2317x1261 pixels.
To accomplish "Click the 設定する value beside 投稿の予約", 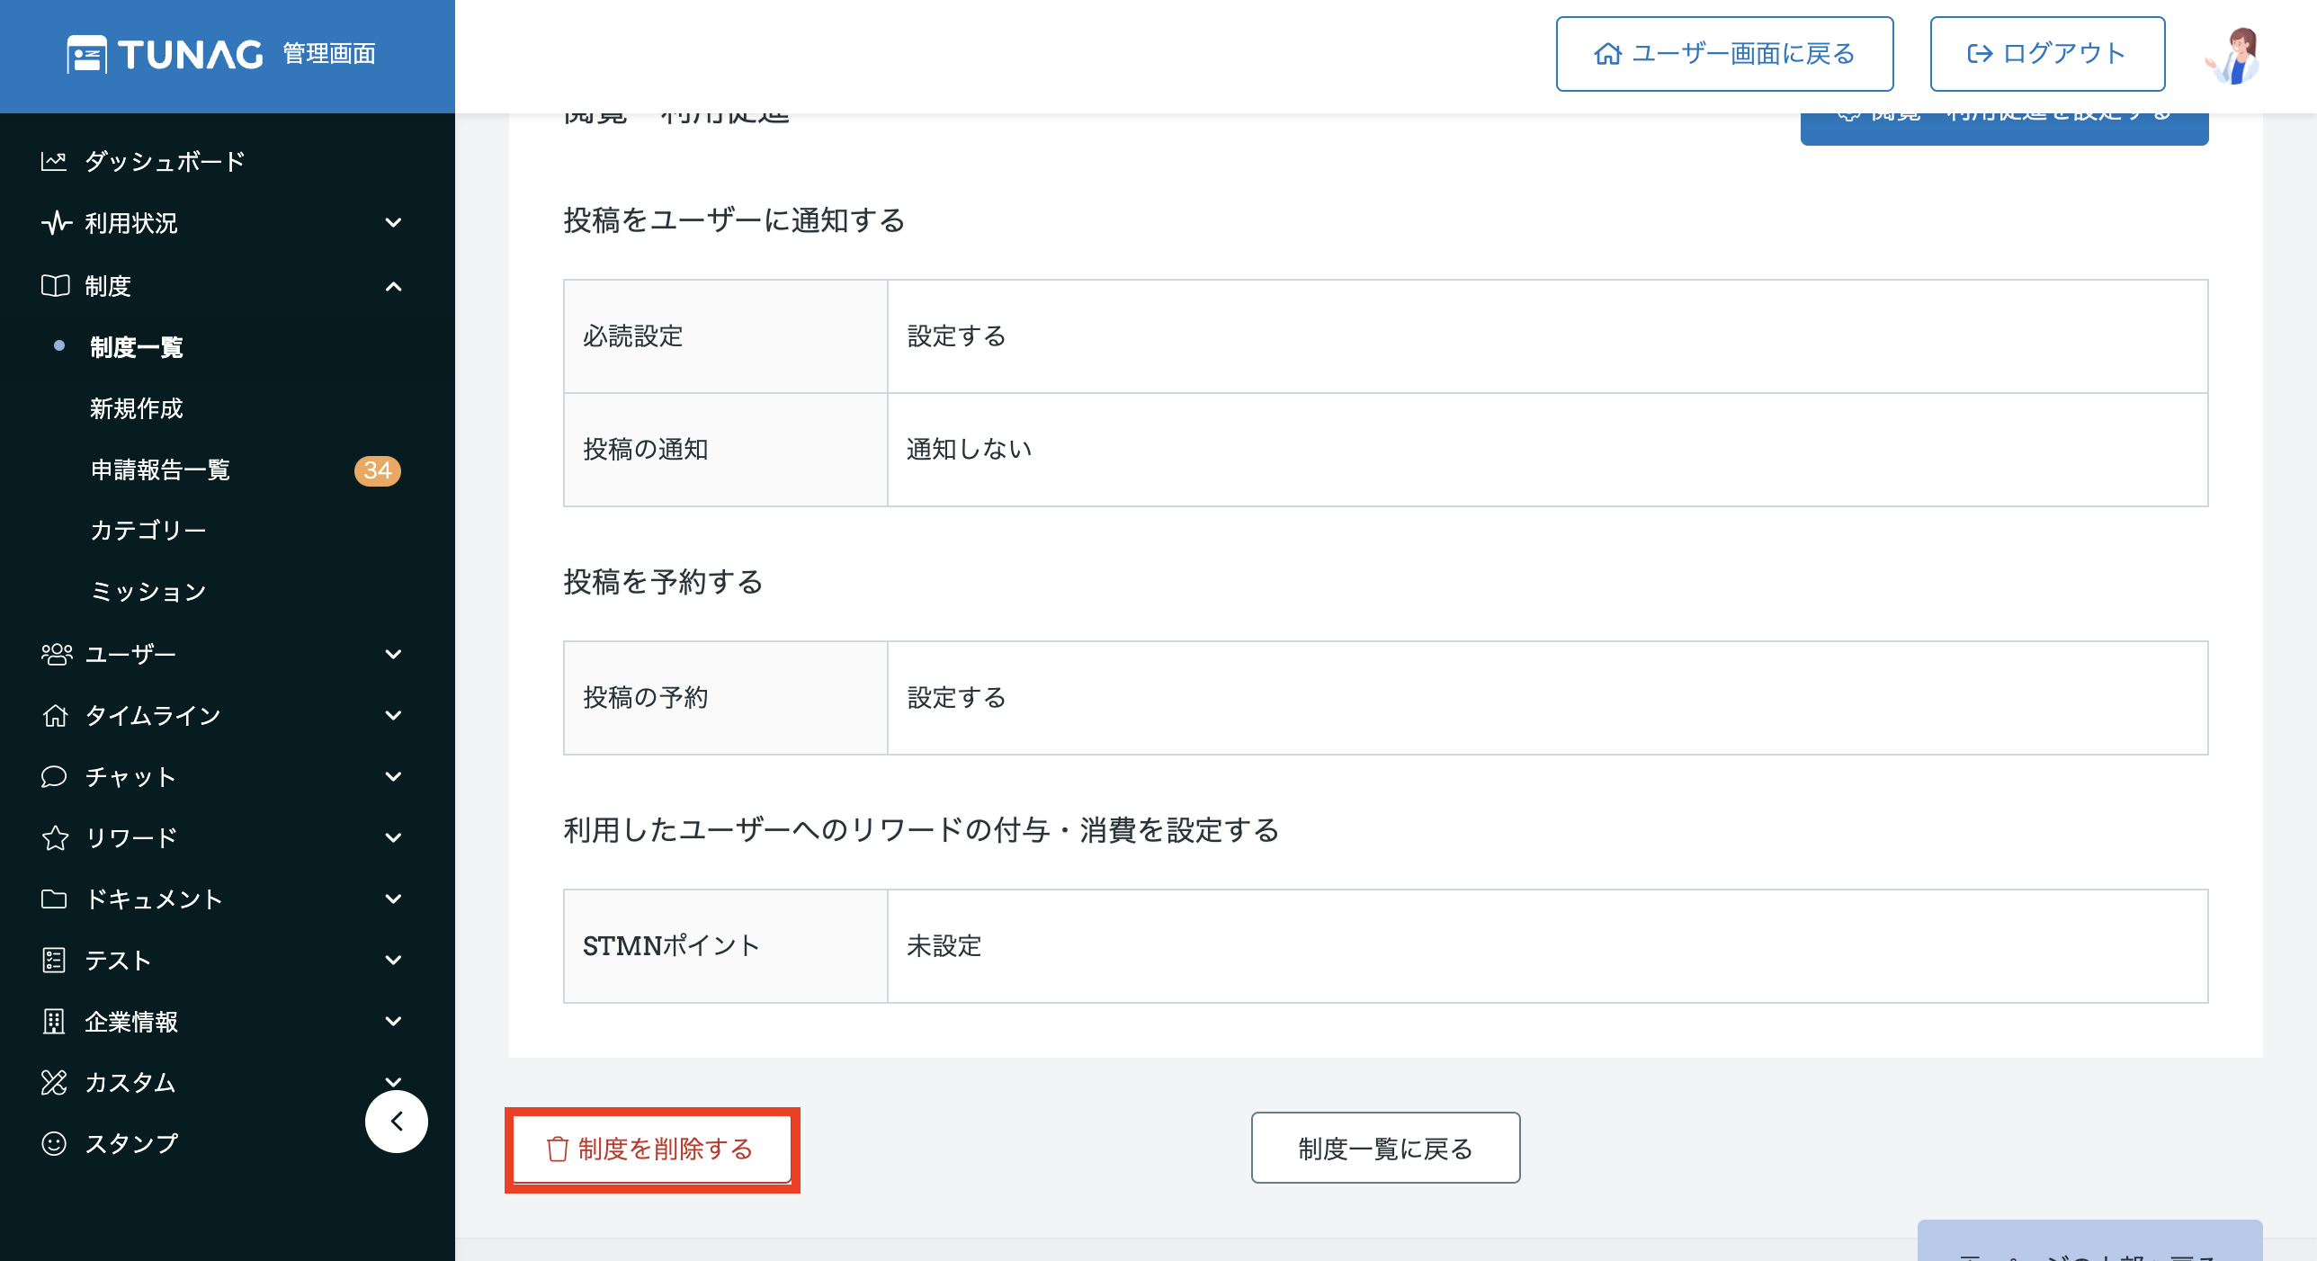I will coord(956,698).
